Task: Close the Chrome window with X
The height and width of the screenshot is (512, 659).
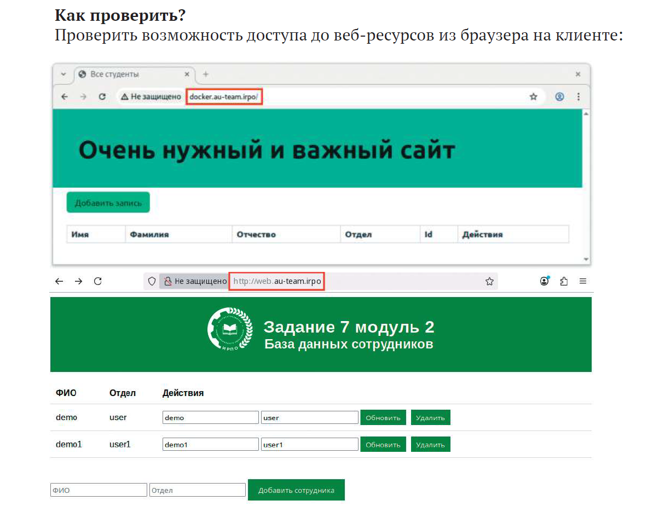Action: click(x=578, y=74)
